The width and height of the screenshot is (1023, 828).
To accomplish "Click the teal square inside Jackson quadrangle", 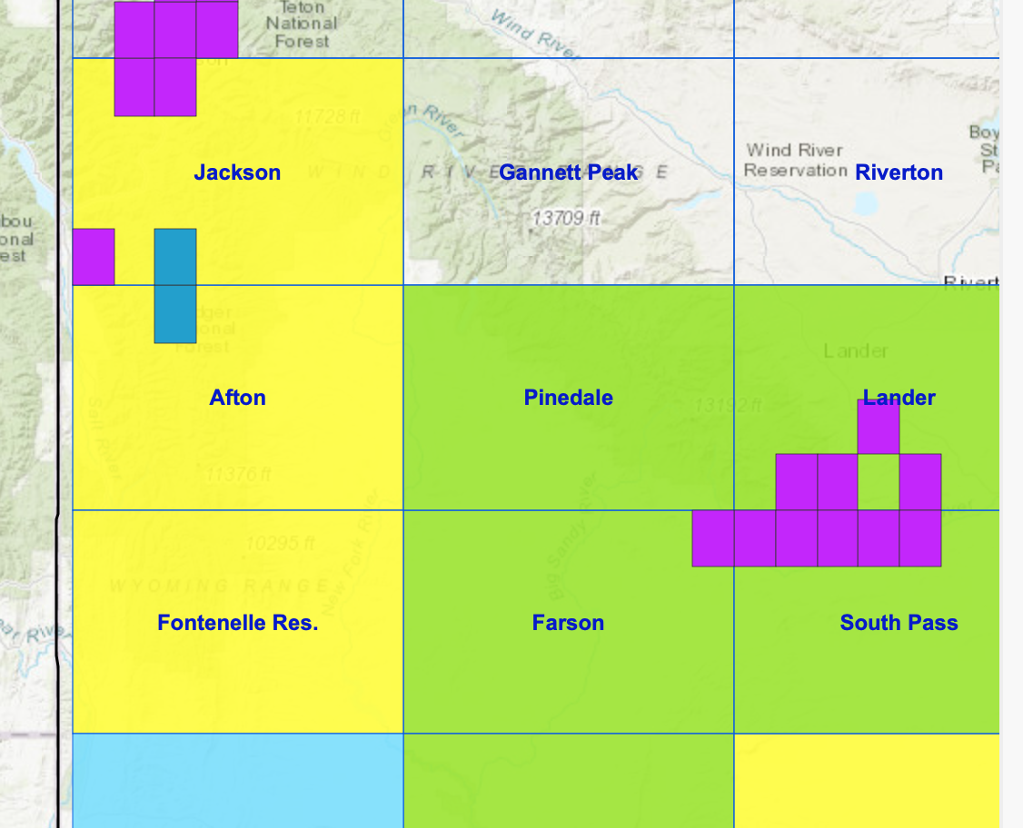I will pos(175,257).
